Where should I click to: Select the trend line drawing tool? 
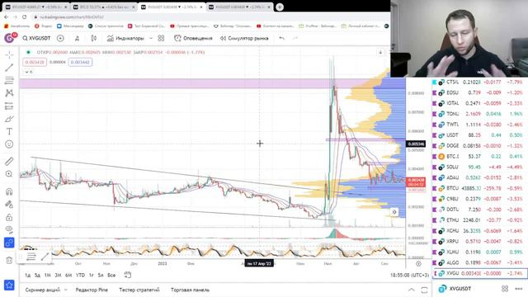click(x=9, y=68)
